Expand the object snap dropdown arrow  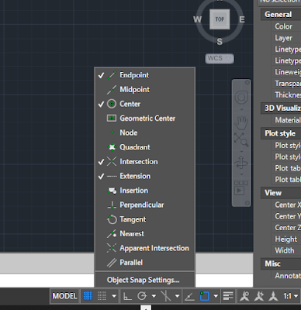pos(216,296)
